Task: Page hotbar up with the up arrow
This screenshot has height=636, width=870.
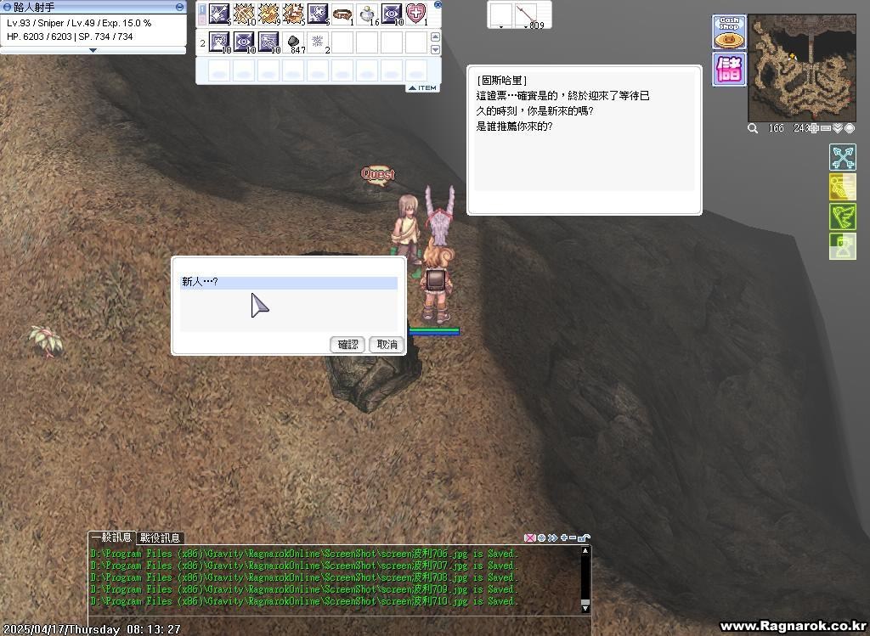Action: [x=436, y=37]
